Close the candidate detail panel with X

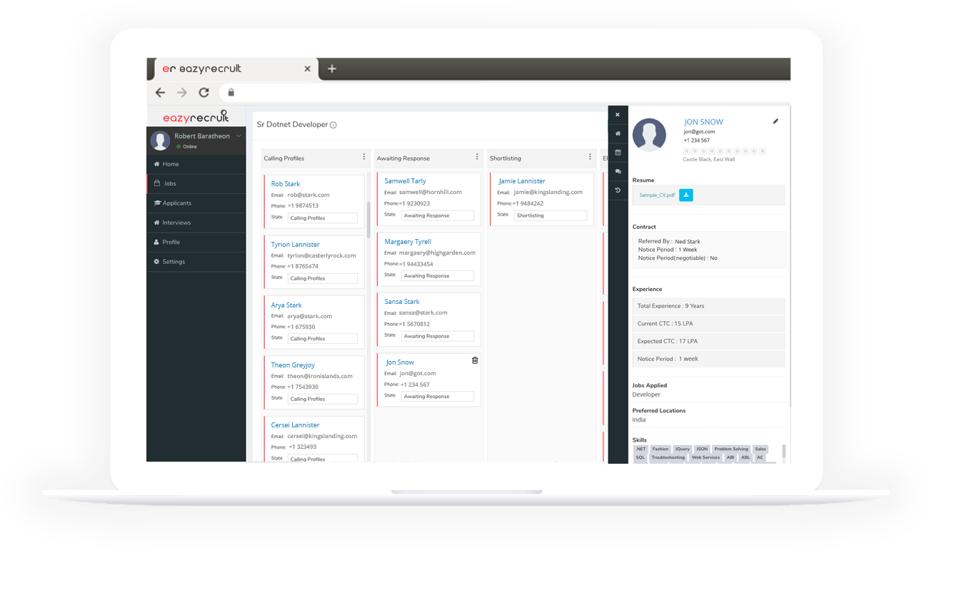[x=618, y=114]
